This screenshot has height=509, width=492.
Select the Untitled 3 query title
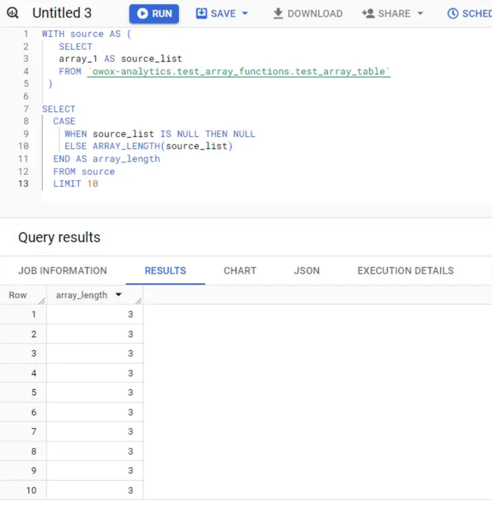point(62,13)
